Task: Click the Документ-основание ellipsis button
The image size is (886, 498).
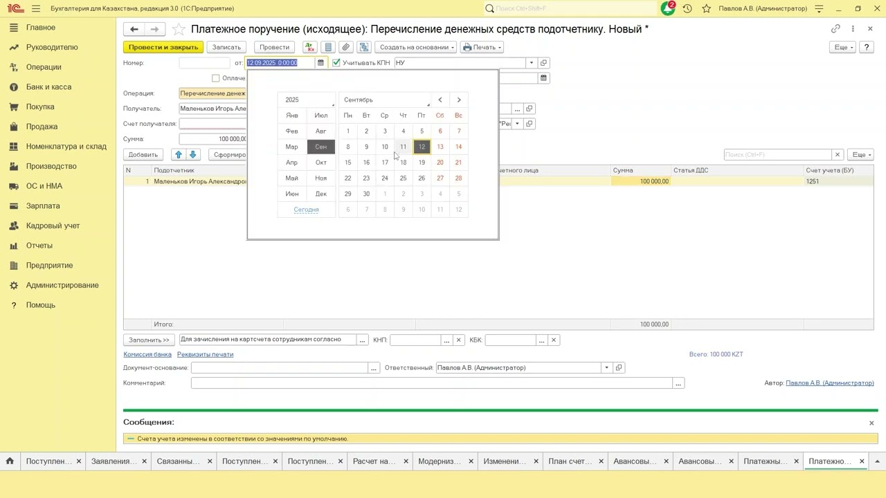Action: pyautogui.click(x=374, y=368)
